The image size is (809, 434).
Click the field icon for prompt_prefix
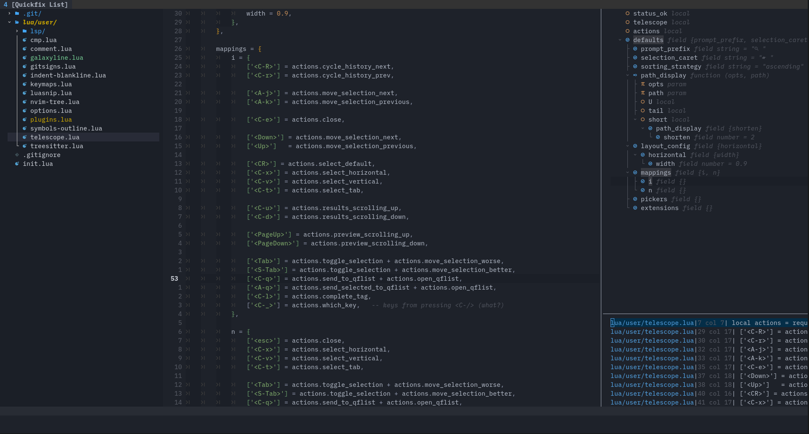click(635, 49)
